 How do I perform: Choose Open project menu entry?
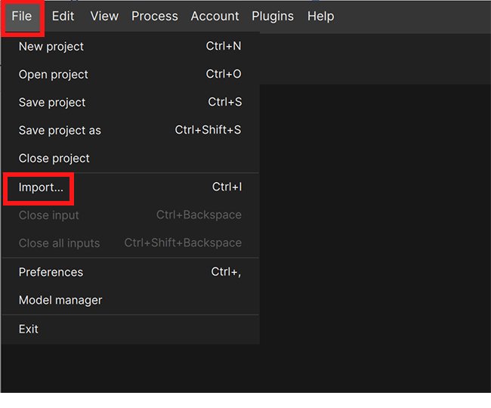[x=130, y=74]
